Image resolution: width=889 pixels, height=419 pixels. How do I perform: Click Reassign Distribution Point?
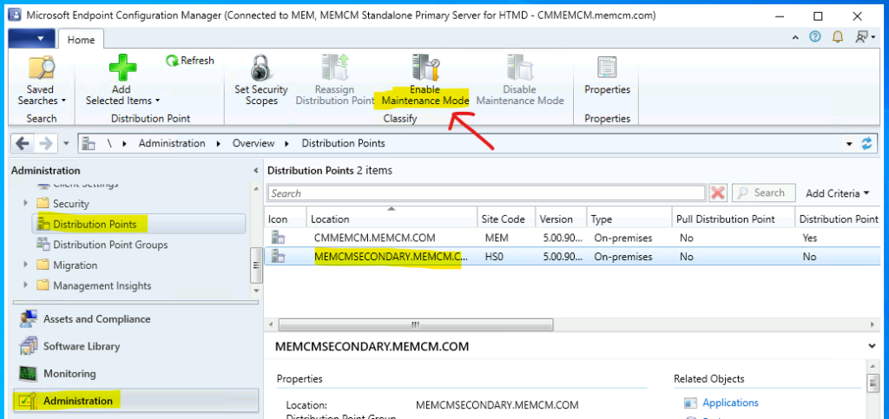[x=334, y=81]
